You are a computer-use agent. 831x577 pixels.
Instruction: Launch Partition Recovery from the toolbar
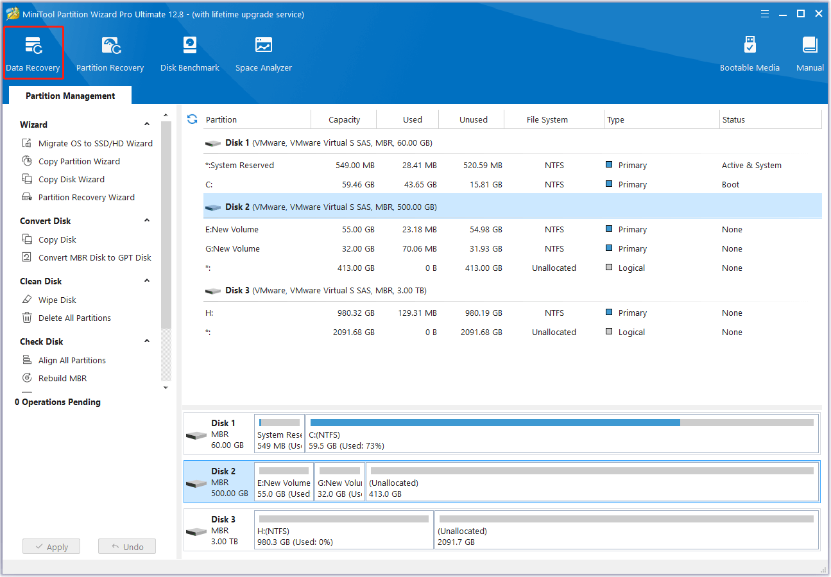click(110, 54)
